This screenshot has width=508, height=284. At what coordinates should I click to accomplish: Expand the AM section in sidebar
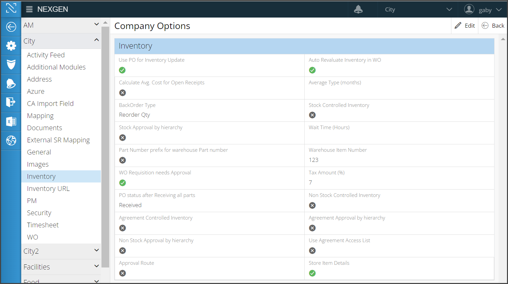61,25
